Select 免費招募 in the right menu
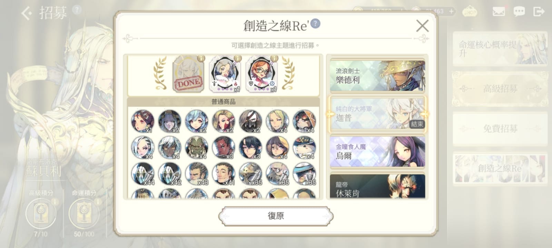This screenshot has height=248, width=552. coord(500,128)
